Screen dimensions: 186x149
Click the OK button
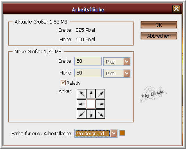159,25
